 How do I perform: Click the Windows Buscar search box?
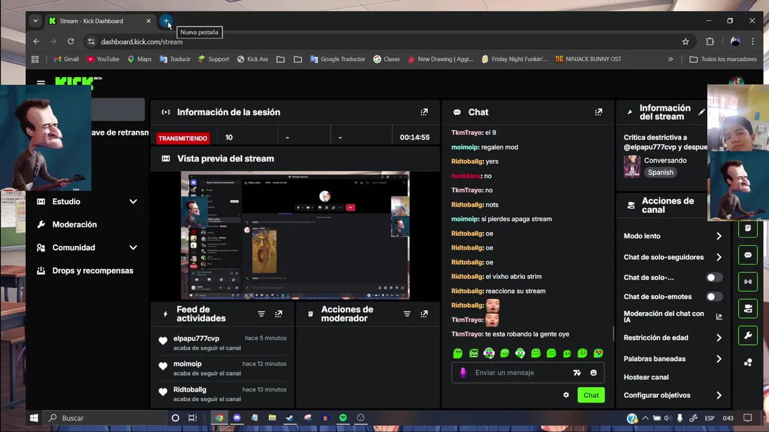point(106,418)
